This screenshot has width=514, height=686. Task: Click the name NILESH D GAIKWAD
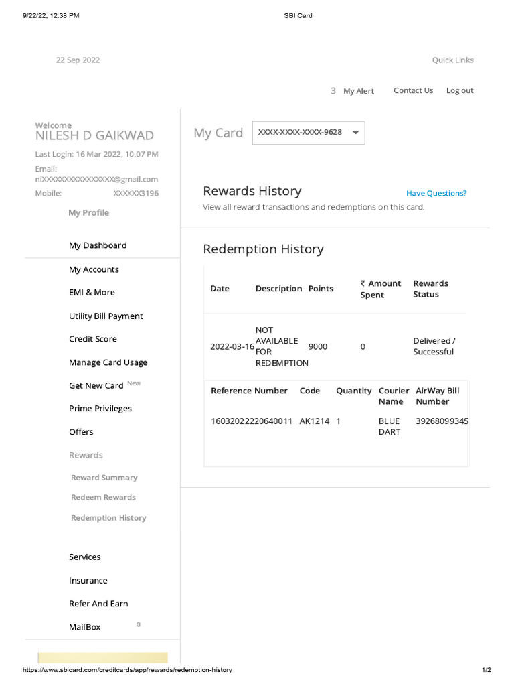[94, 135]
